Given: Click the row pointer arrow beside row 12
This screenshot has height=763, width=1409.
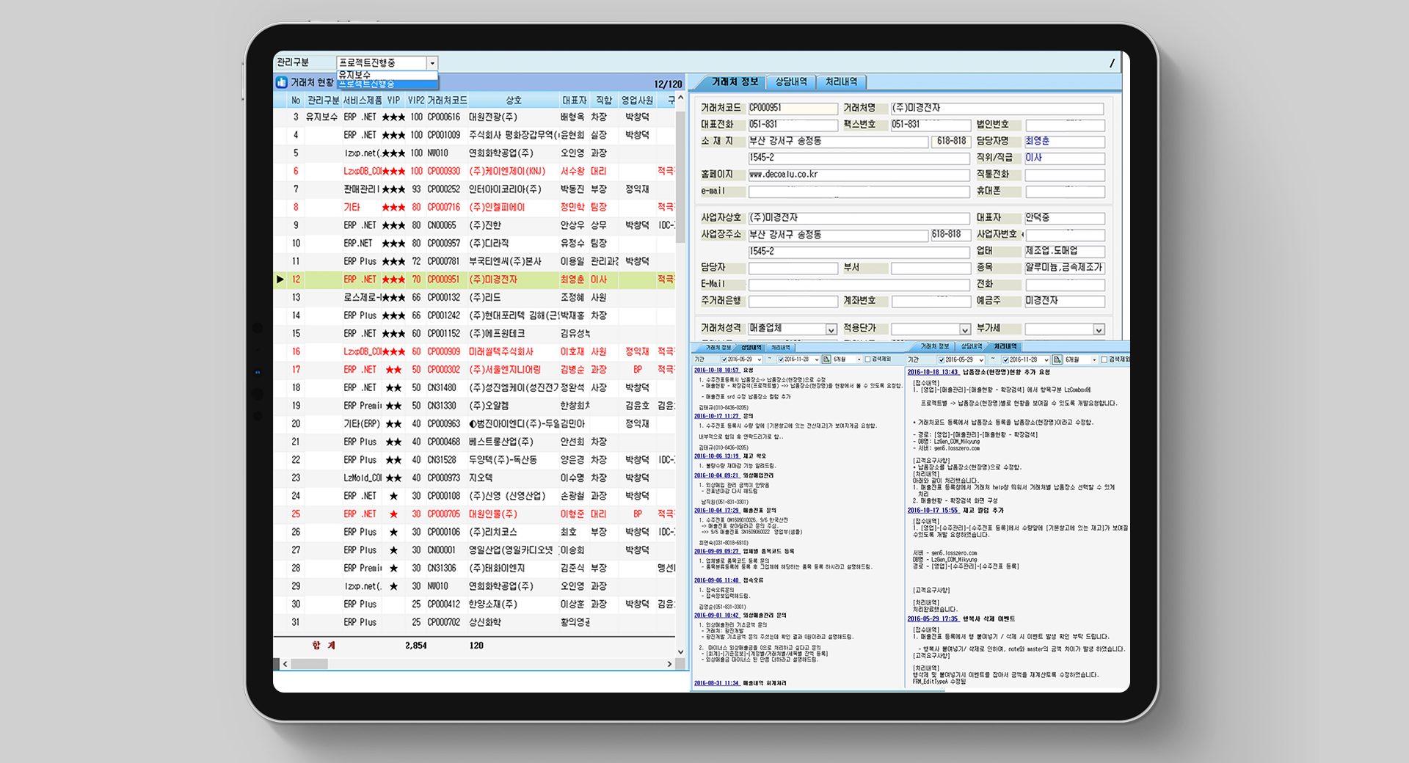Looking at the screenshot, I should point(280,280).
